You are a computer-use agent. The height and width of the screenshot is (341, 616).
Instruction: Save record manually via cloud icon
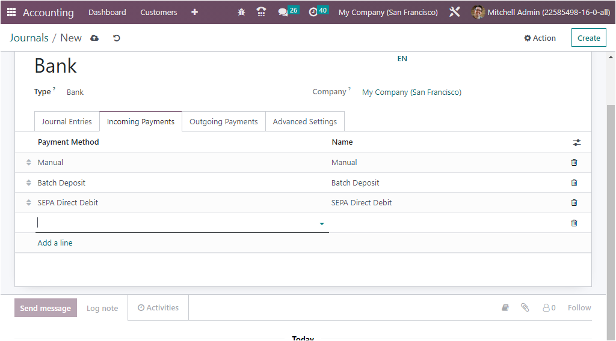coord(94,38)
